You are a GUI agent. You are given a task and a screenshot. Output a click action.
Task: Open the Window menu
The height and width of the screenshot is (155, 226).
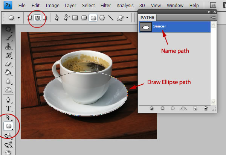tap(175, 6)
